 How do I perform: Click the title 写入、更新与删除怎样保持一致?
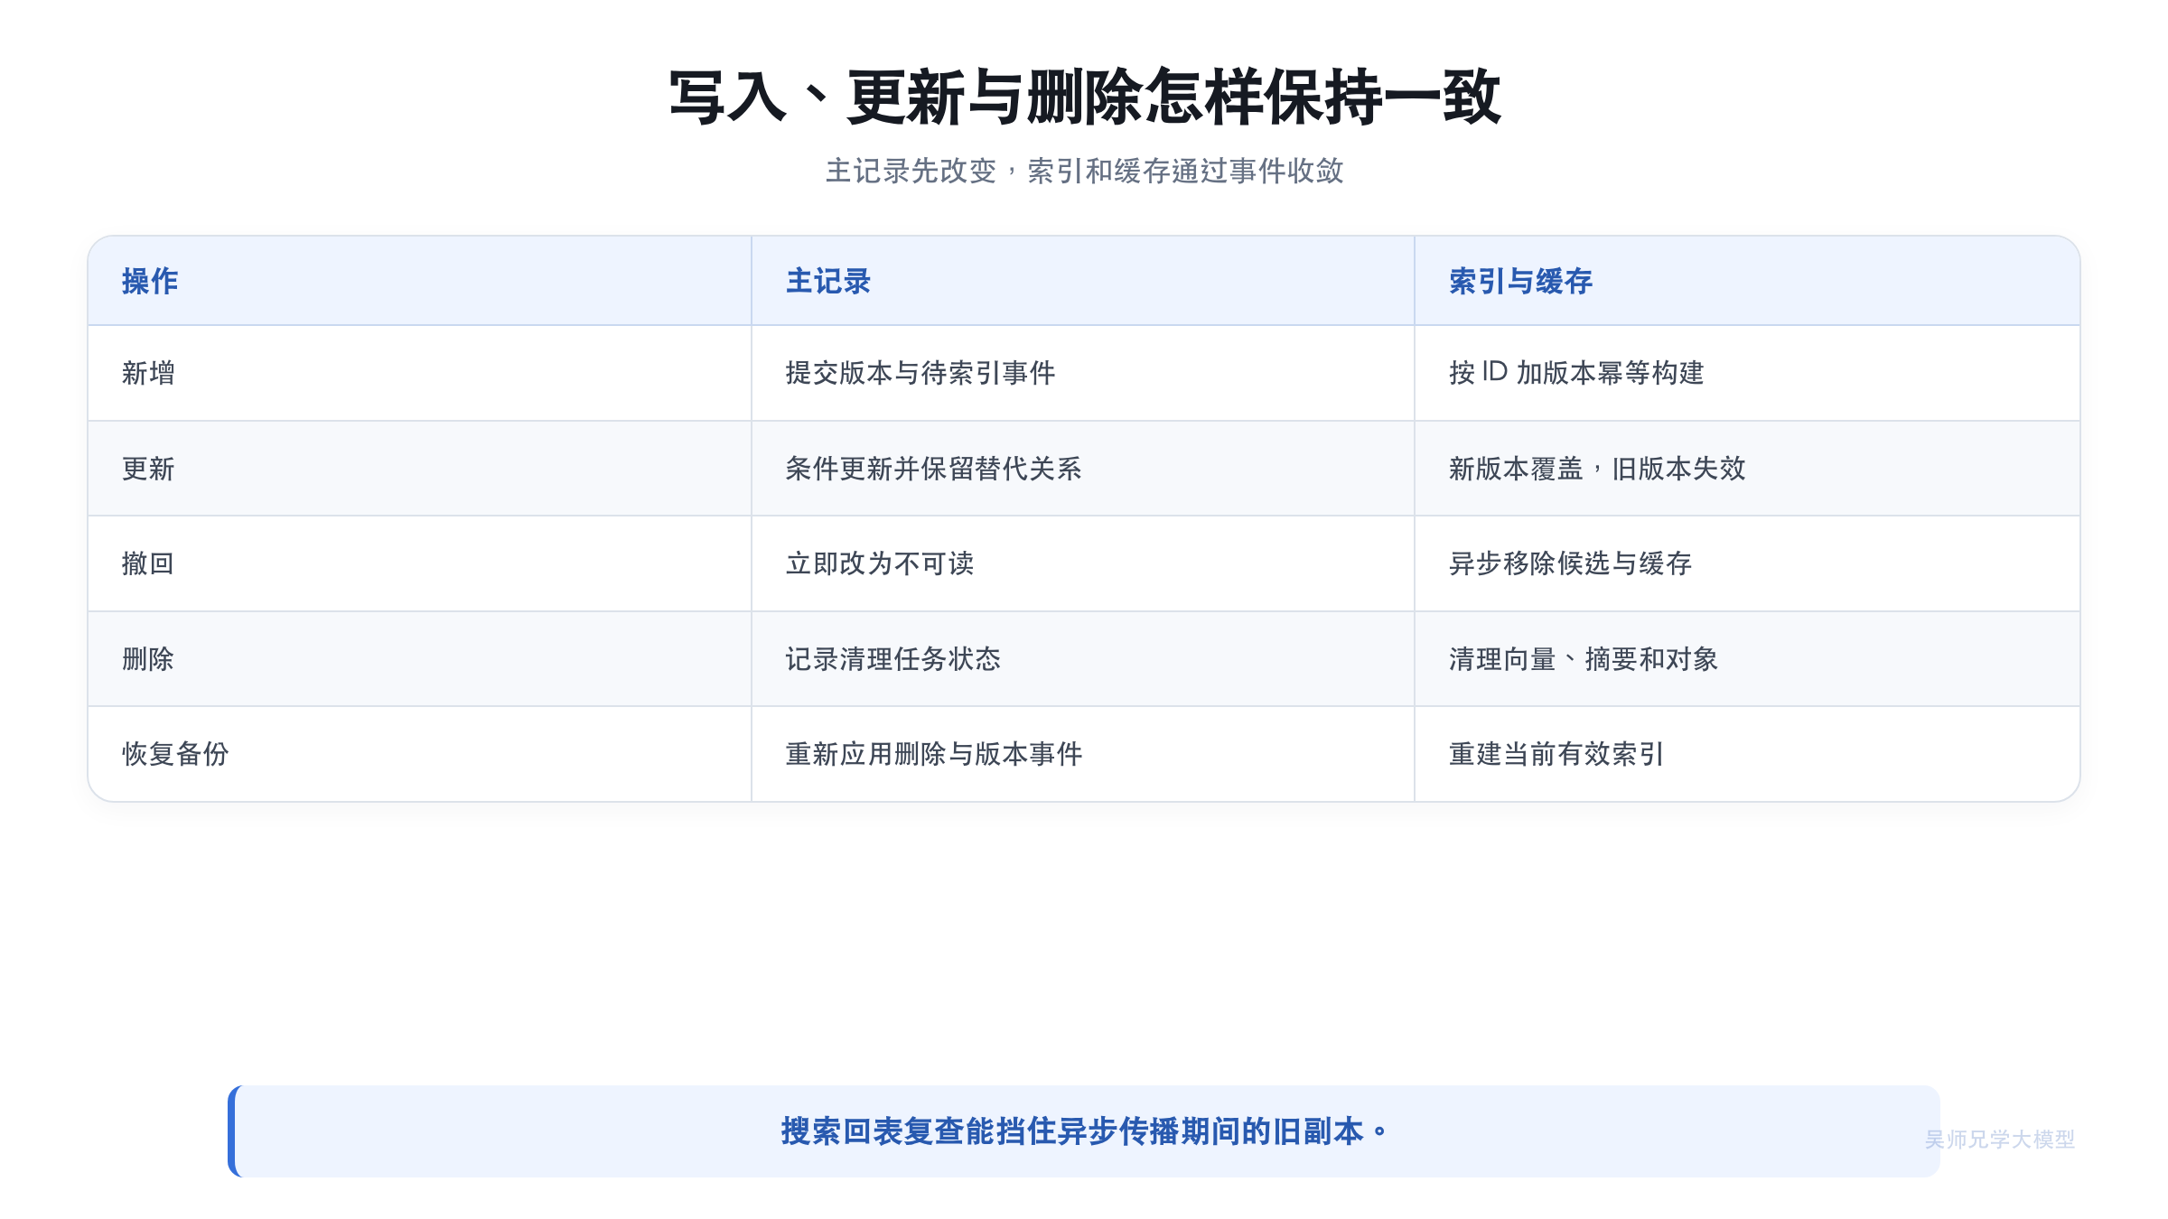(1084, 97)
